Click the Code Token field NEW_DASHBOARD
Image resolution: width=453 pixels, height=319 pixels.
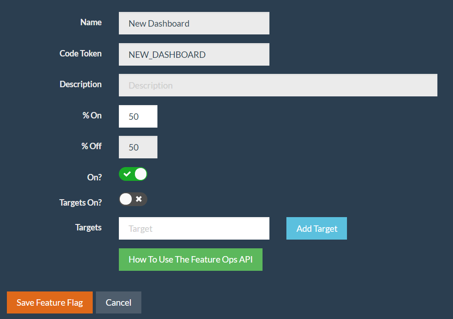point(194,54)
